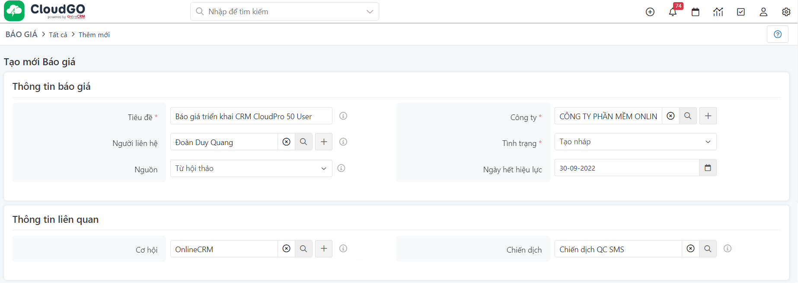
Task: Add a new company with plus button
Action: [x=708, y=116]
